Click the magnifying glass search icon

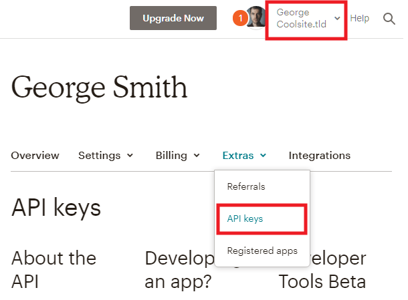tap(389, 19)
